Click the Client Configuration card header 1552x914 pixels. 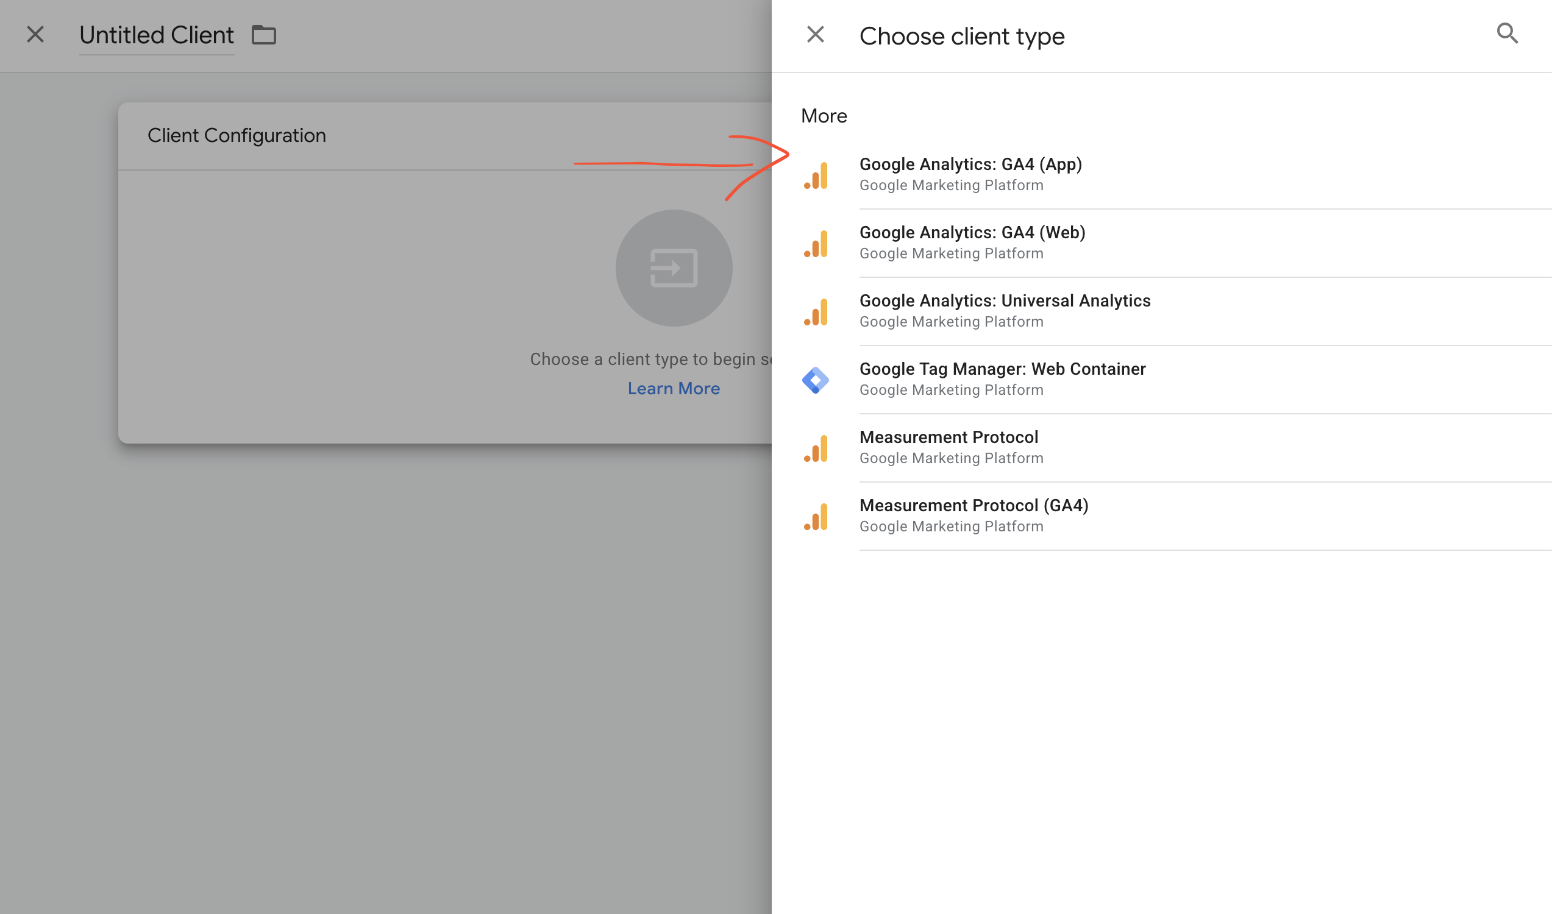click(x=237, y=135)
